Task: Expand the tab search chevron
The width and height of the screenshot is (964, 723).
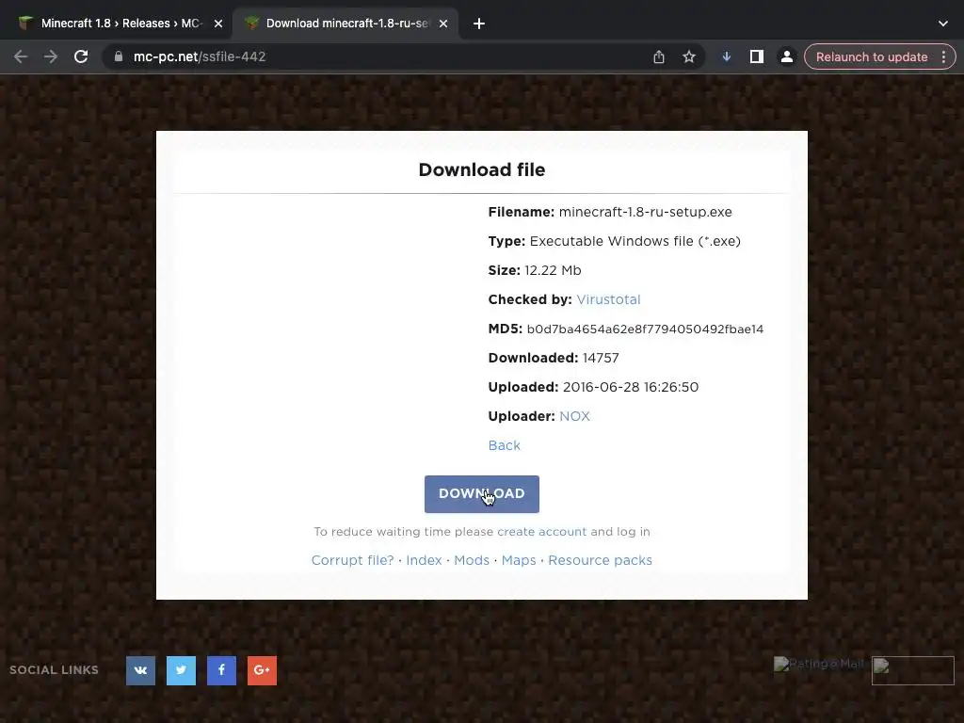Action: tap(943, 24)
